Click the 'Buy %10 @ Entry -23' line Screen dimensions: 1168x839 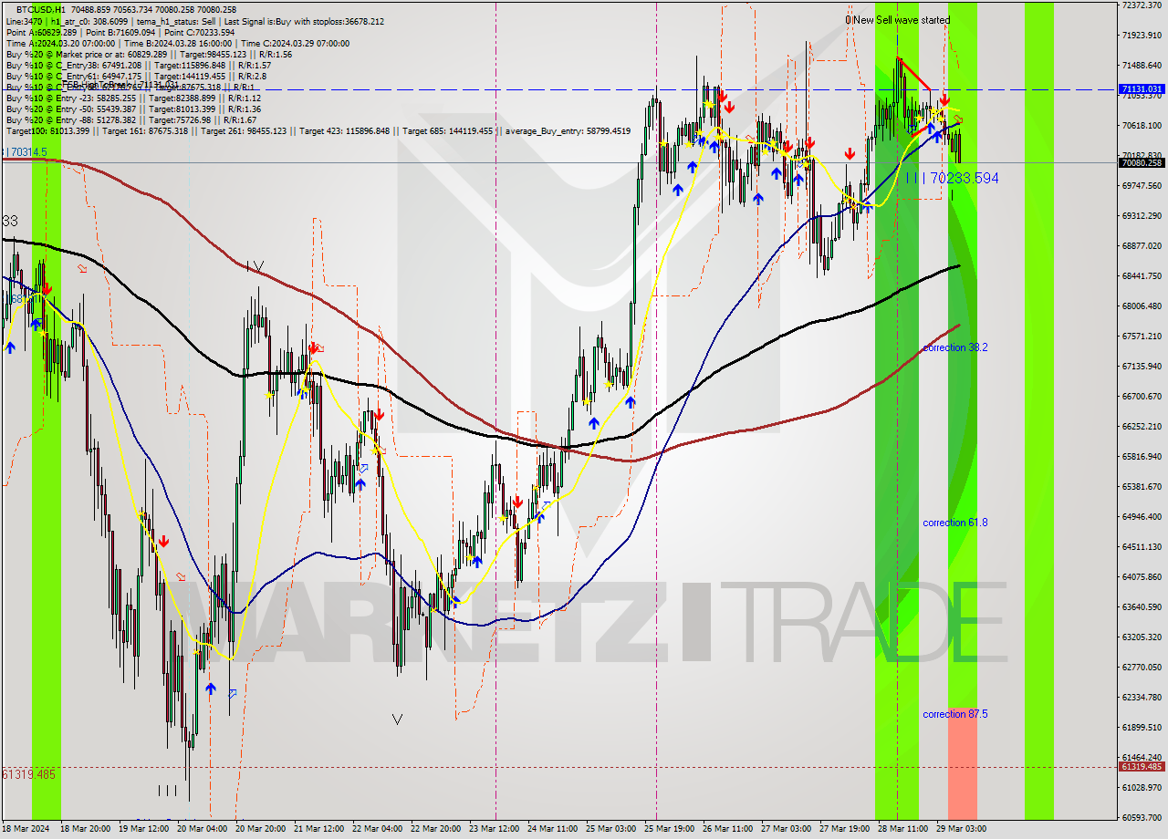point(133,98)
